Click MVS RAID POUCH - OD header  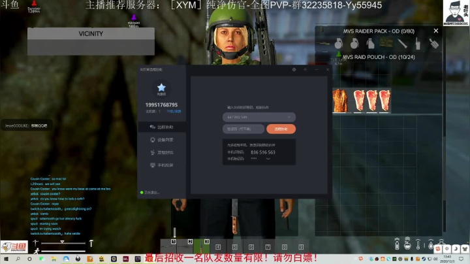click(x=379, y=57)
